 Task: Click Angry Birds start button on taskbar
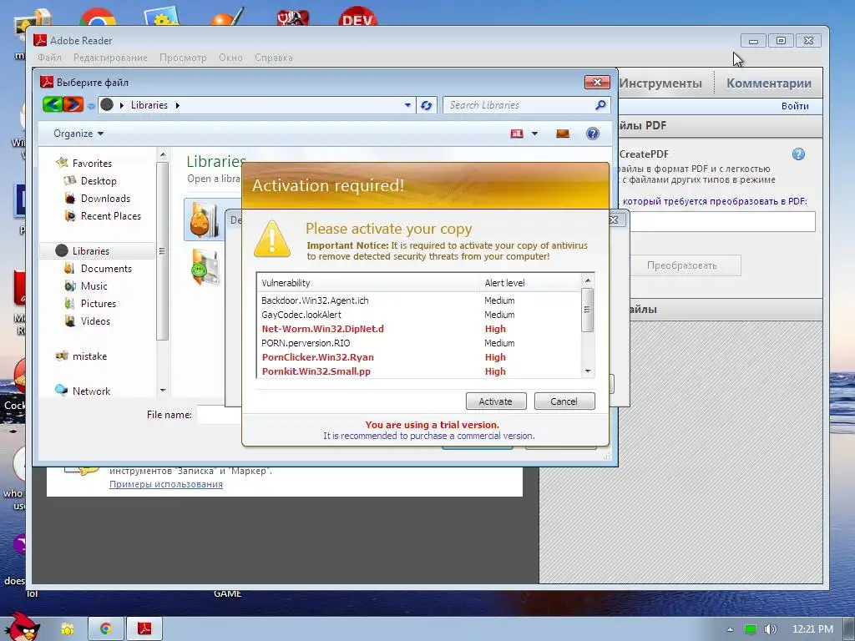(x=23, y=626)
